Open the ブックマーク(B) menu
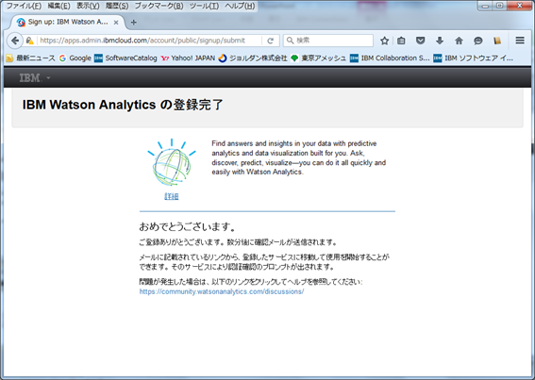This screenshot has width=535, height=380. pyautogui.click(x=159, y=6)
